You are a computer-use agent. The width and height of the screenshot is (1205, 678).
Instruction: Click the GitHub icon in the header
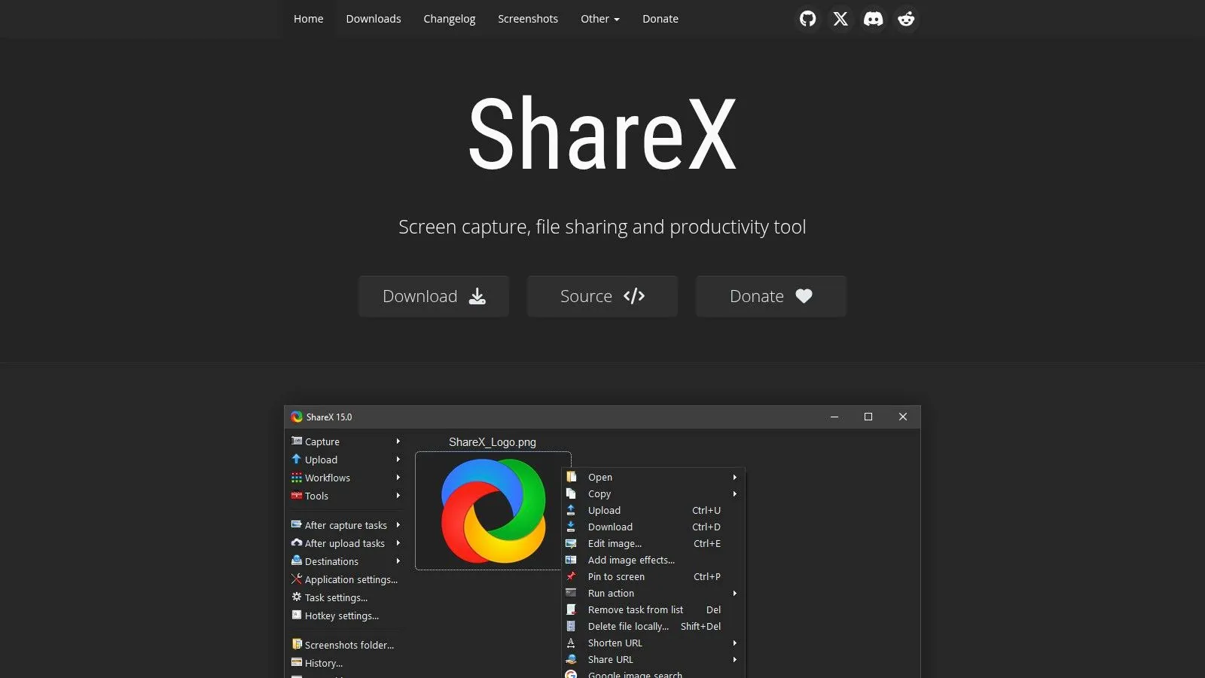[807, 19]
